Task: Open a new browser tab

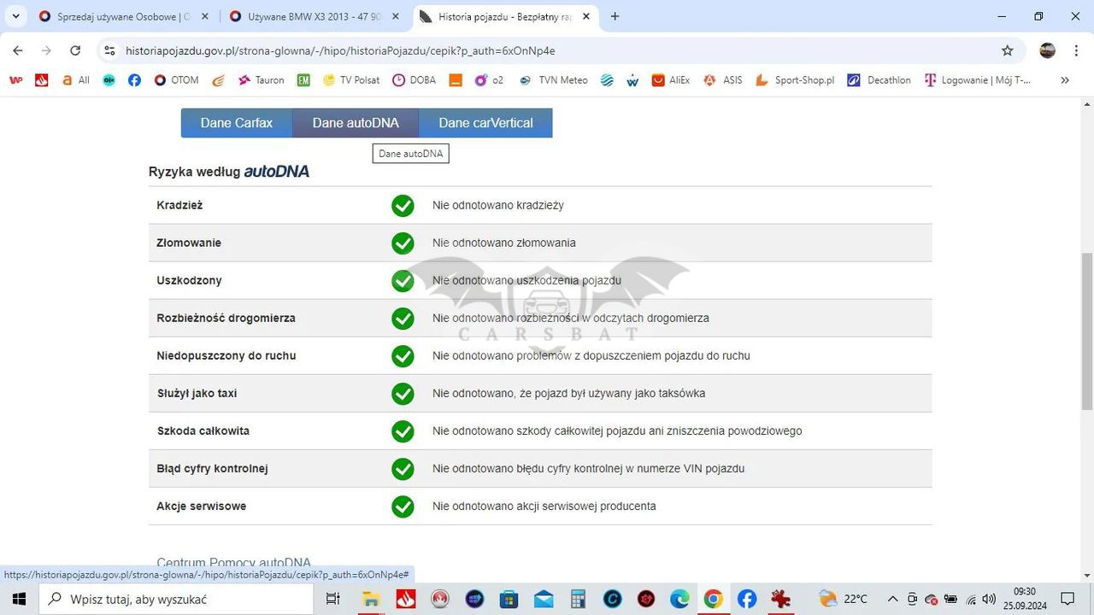Action: point(615,16)
